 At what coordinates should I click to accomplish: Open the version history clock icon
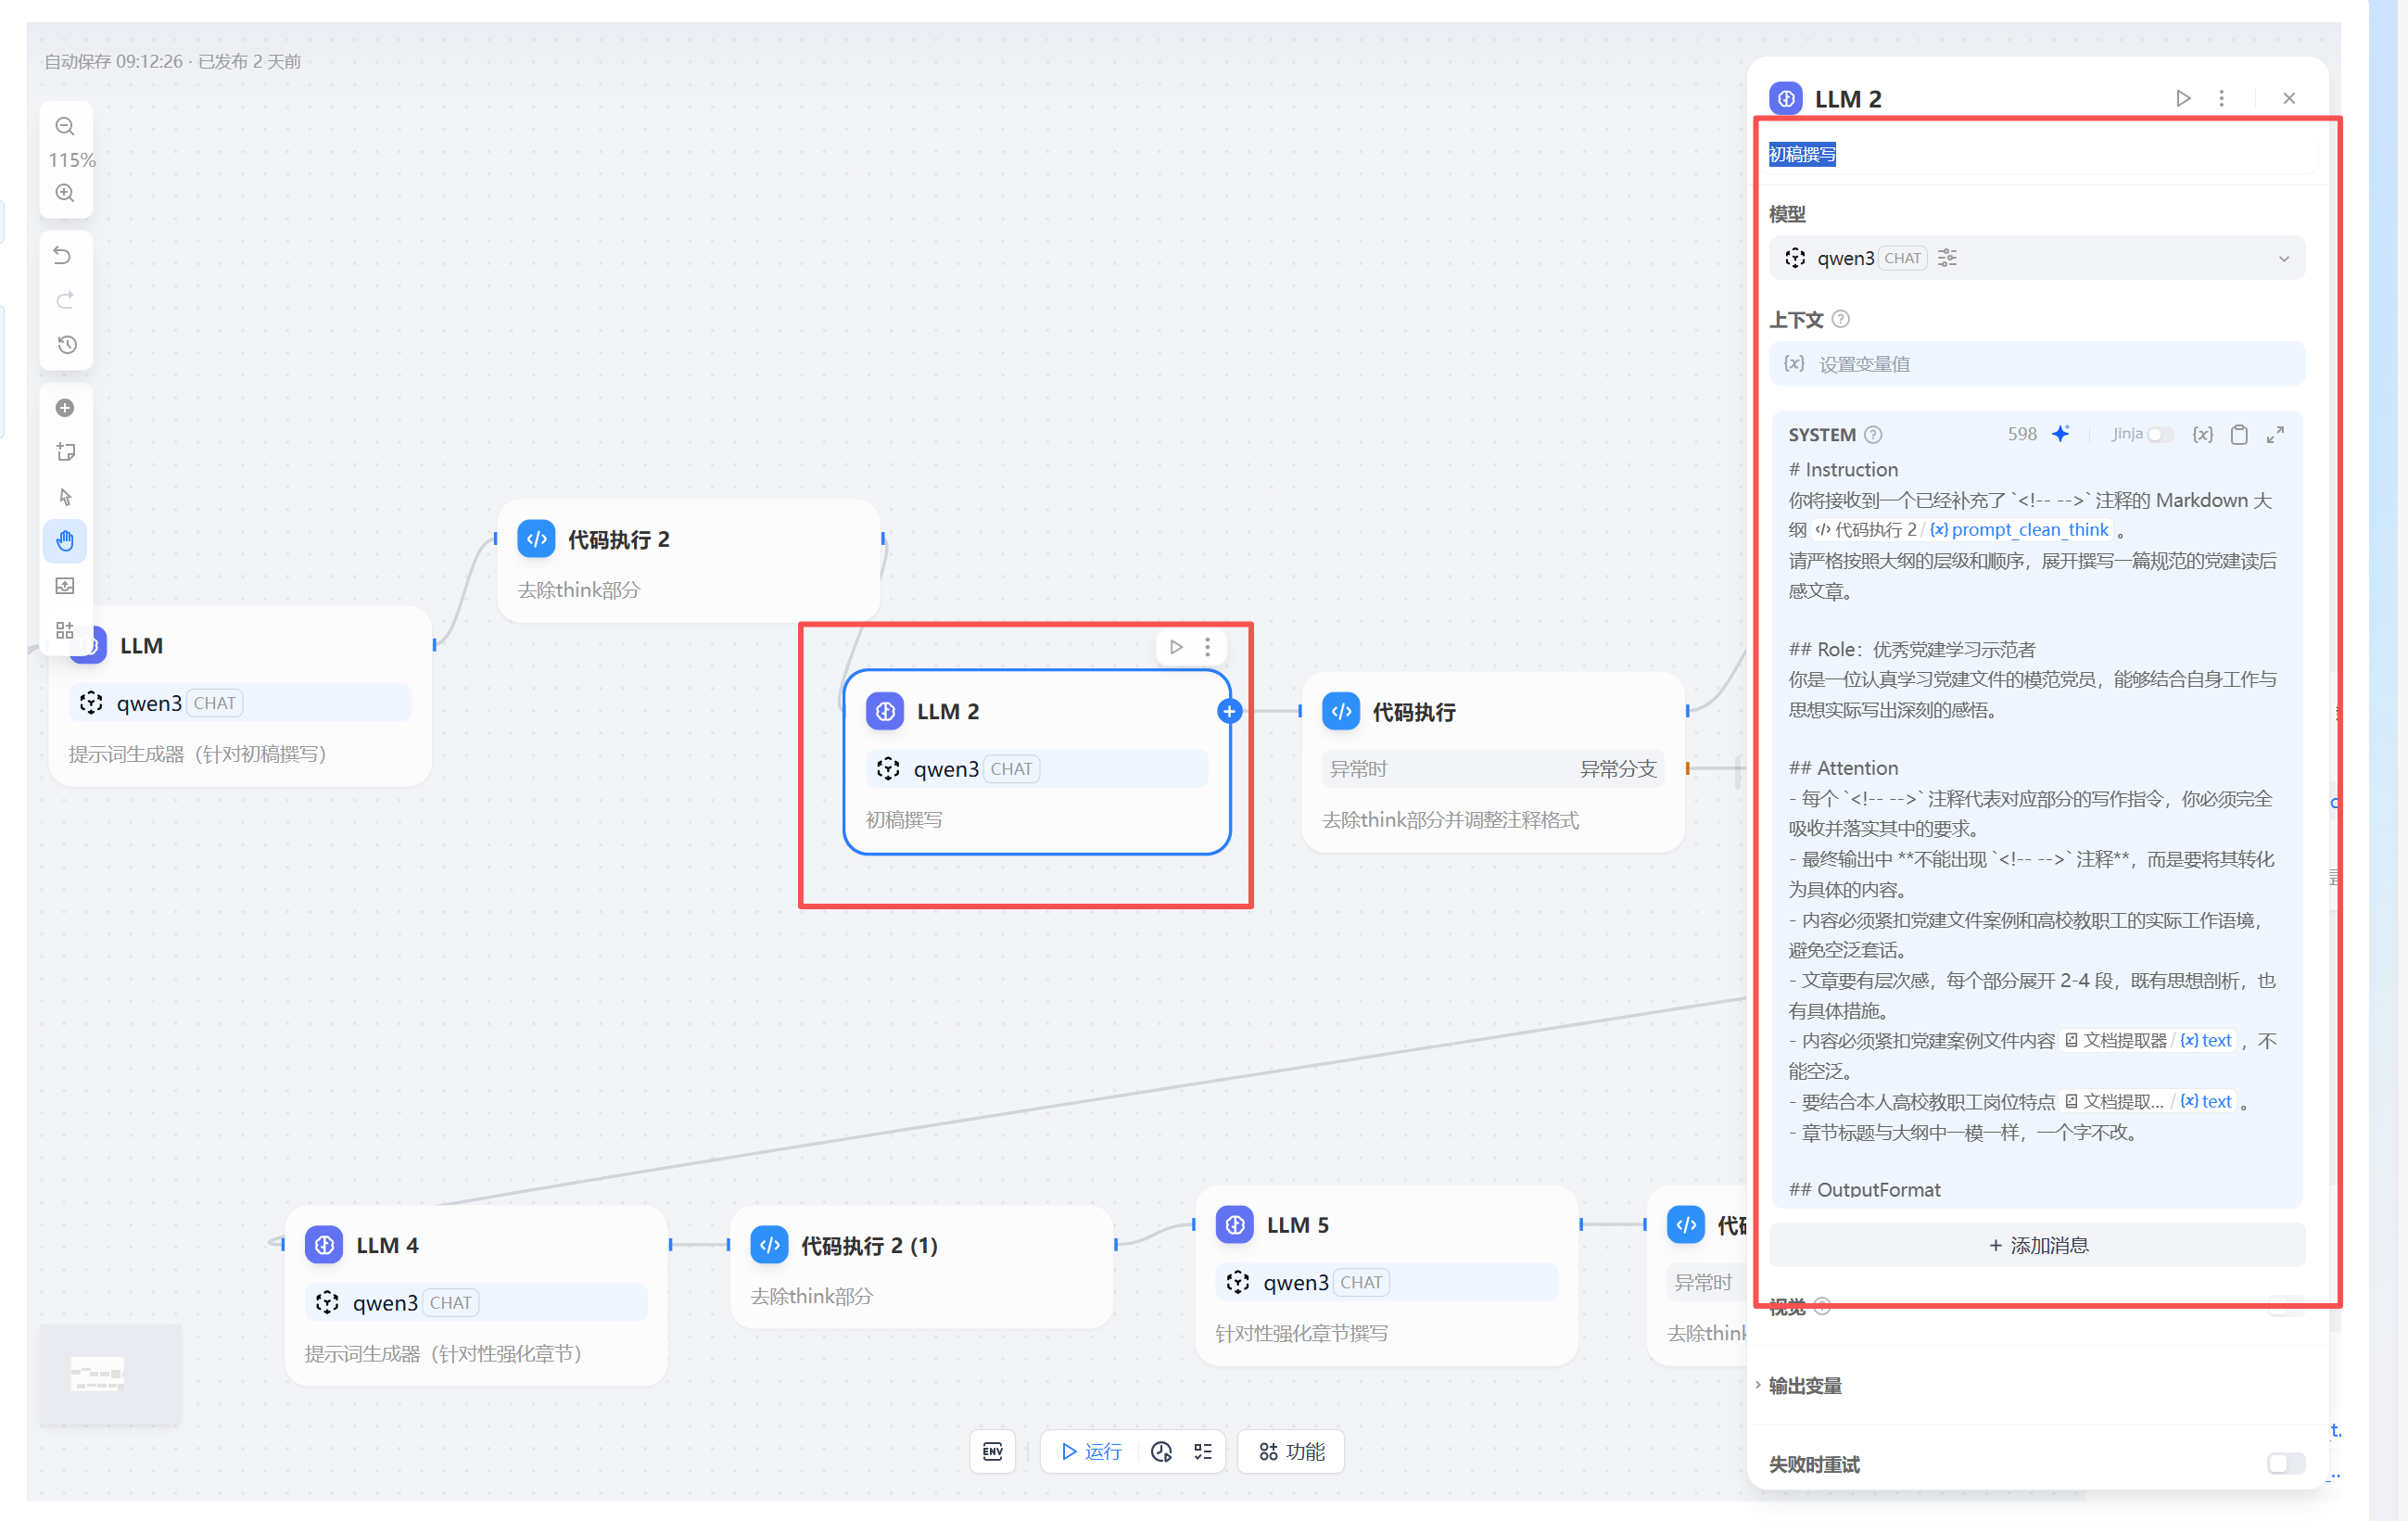point(67,345)
